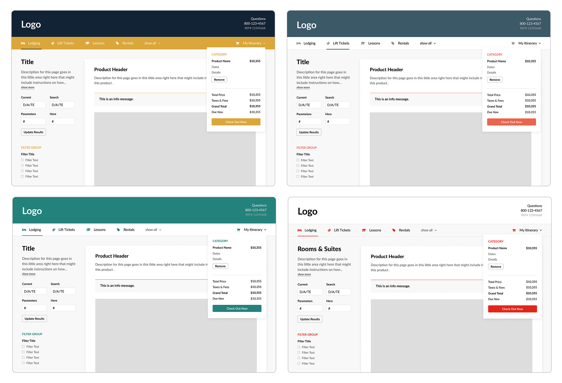Click 'show more' link under Rooms & Suites
The image size is (562, 383).
pos(304,275)
